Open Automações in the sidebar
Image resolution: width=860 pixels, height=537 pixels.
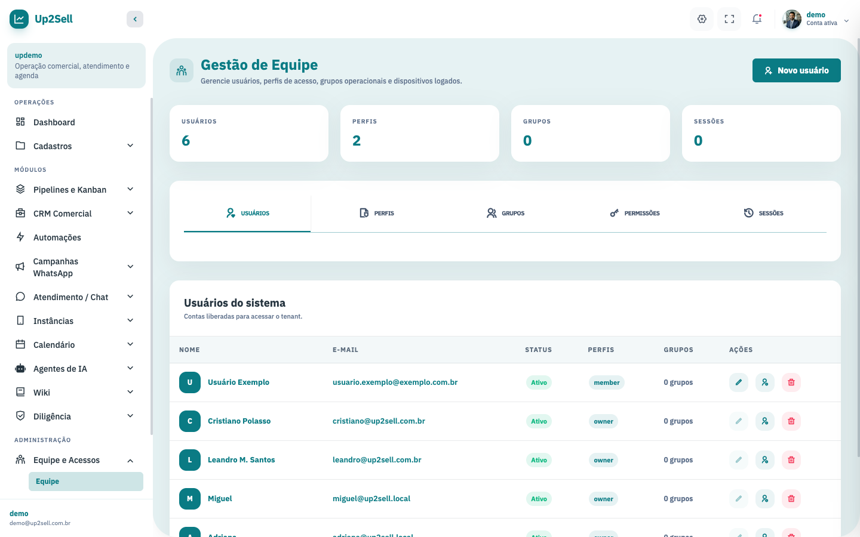click(x=76, y=237)
